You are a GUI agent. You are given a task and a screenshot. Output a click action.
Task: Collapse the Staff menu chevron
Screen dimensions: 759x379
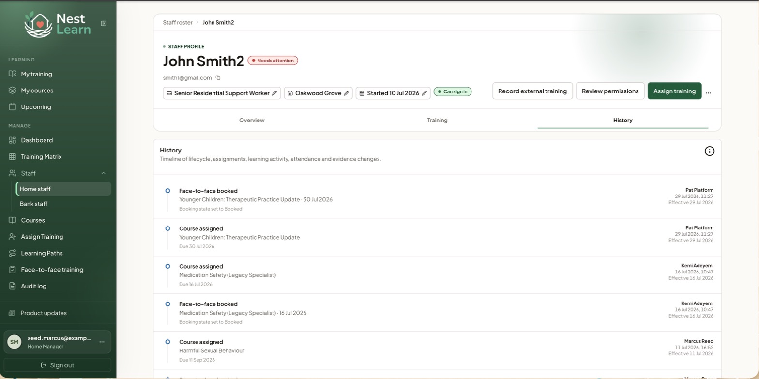104,173
